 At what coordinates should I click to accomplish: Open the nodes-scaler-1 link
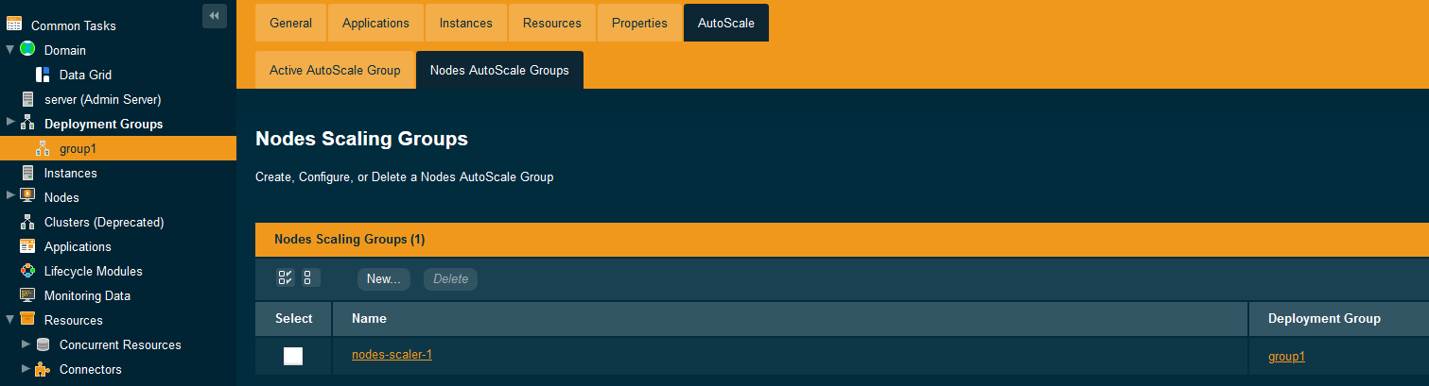coord(392,354)
